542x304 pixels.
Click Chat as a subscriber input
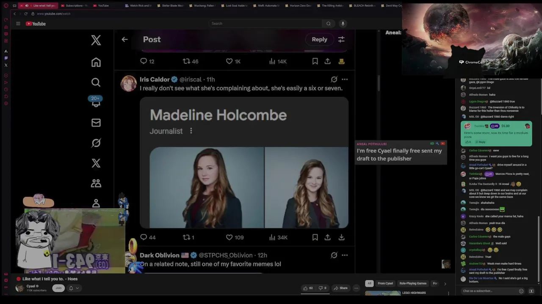coord(489,291)
